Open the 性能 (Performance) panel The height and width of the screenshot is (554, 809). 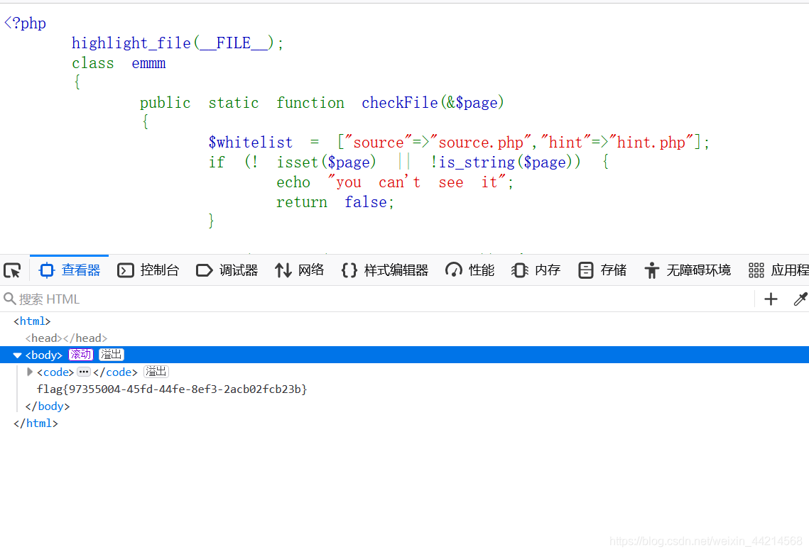click(469, 270)
